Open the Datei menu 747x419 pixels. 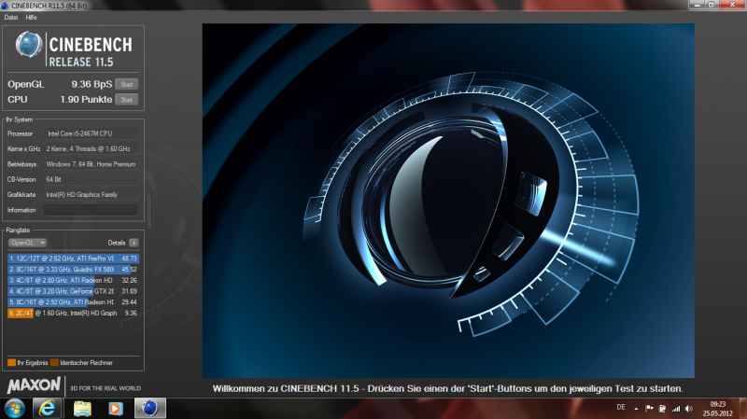coord(11,17)
